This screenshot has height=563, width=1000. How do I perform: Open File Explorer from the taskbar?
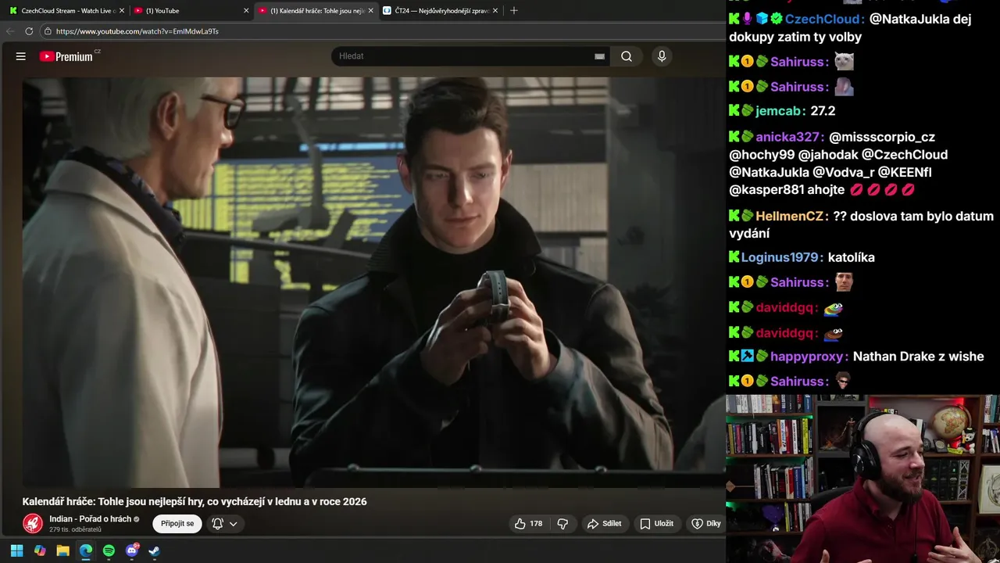coord(62,550)
